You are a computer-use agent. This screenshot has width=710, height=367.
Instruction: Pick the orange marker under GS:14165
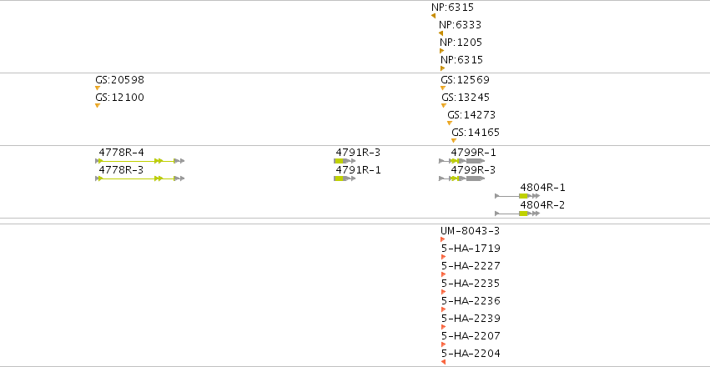click(x=454, y=141)
